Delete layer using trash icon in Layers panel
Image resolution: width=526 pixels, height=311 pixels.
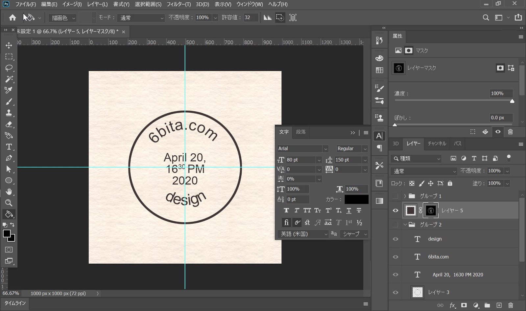pyautogui.click(x=510, y=305)
